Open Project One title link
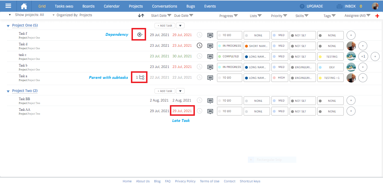This screenshot has height=184, width=383. pos(25,25)
